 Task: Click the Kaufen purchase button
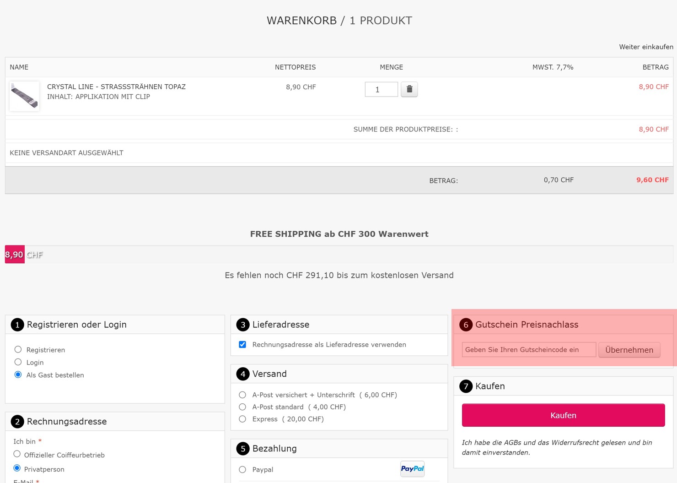pyautogui.click(x=563, y=415)
